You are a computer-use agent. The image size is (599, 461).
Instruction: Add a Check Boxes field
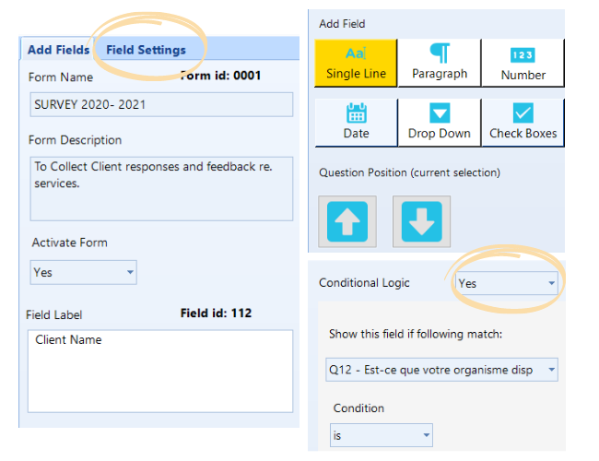523,123
